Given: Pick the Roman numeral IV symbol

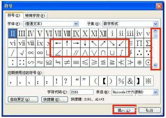Looking at the screenshot, I should 31,33.
